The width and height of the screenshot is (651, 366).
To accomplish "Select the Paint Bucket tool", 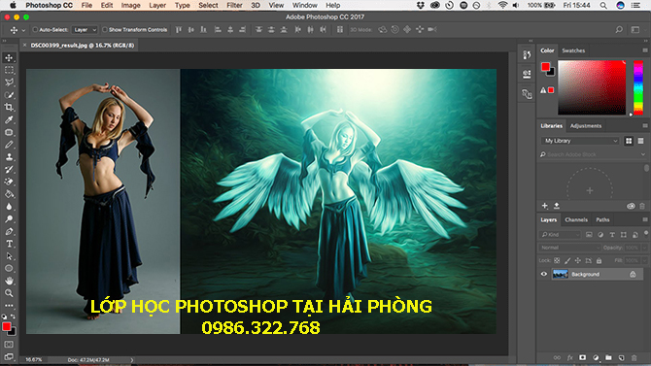I will [9, 194].
